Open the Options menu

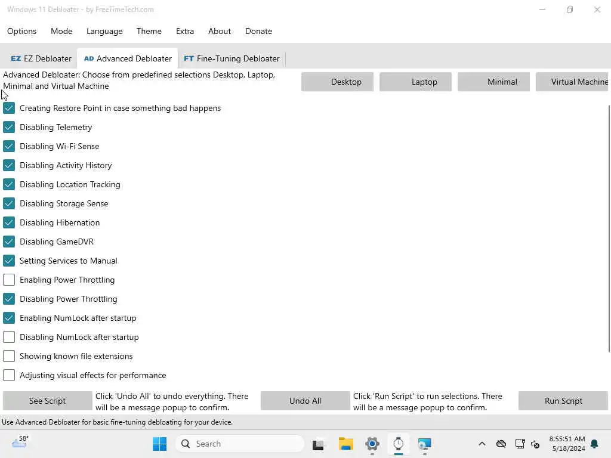(22, 31)
